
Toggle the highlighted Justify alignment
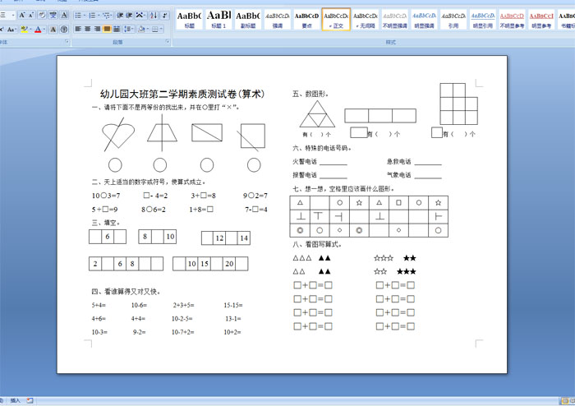point(107,29)
